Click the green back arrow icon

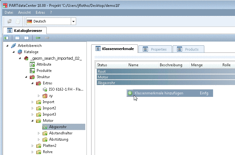[38, 38]
